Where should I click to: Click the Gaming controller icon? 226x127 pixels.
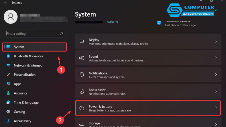pyautogui.click(x=8, y=111)
